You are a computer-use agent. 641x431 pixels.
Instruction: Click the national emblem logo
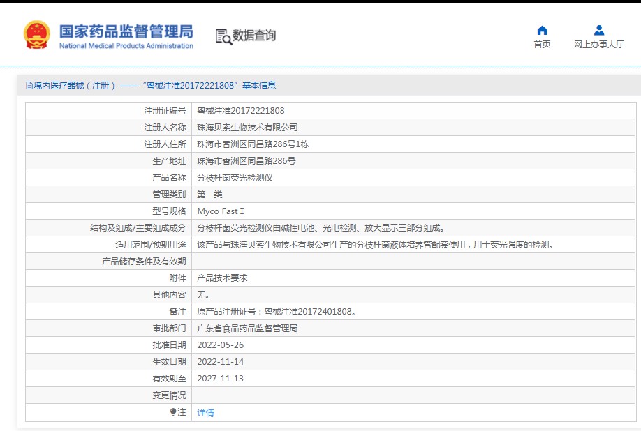pyautogui.click(x=36, y=35)
